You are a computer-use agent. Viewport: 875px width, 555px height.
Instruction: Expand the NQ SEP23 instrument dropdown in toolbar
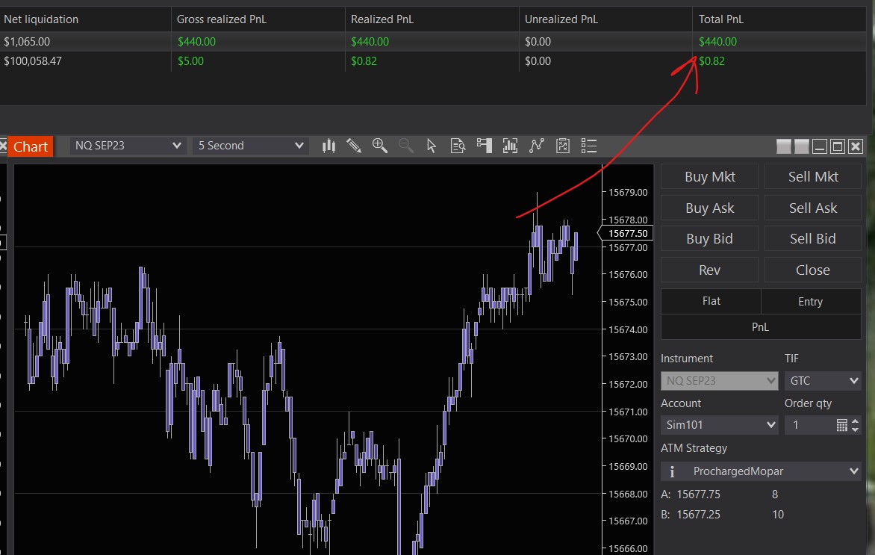128,146
